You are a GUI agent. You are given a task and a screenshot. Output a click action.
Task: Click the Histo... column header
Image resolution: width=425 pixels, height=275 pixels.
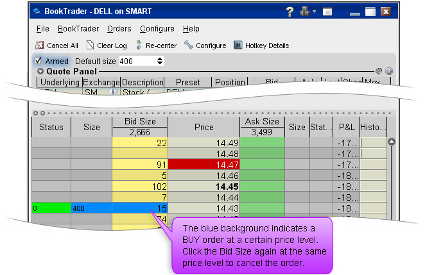pyautogui.click(x=373, y=127)
